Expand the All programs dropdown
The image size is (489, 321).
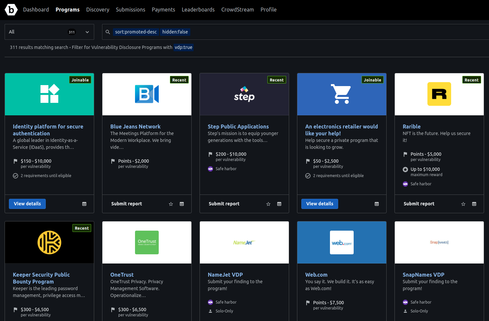click(87, 32)
